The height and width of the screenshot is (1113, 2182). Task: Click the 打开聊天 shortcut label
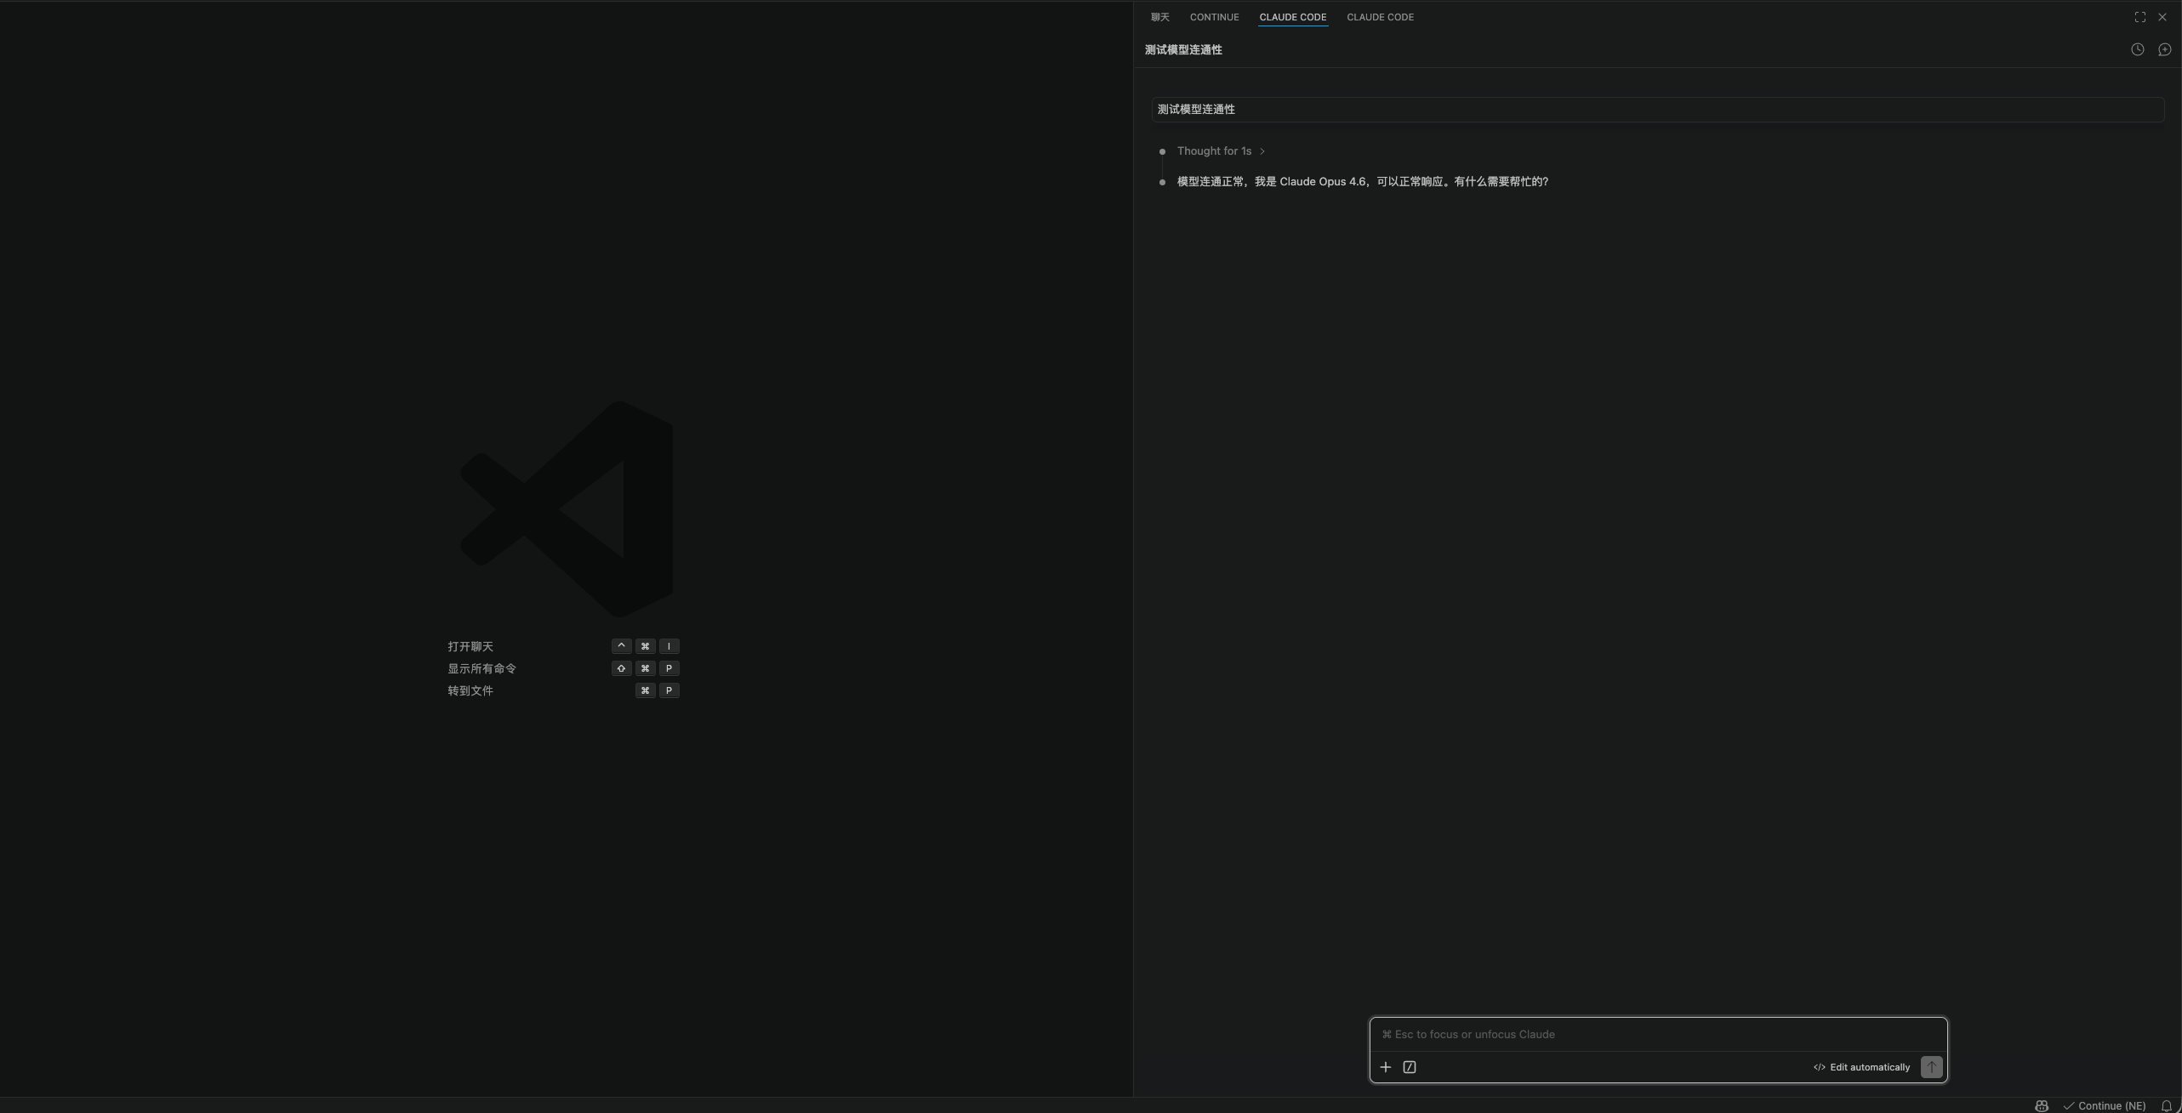(470, 647)
